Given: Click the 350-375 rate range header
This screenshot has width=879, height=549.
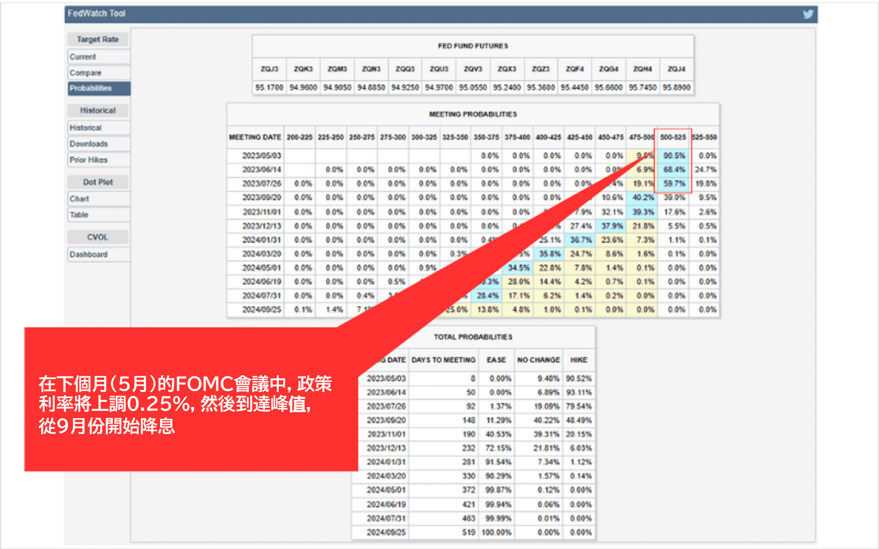Looking at the screenshot, I should pyautogui.click(x=486, y=137).
